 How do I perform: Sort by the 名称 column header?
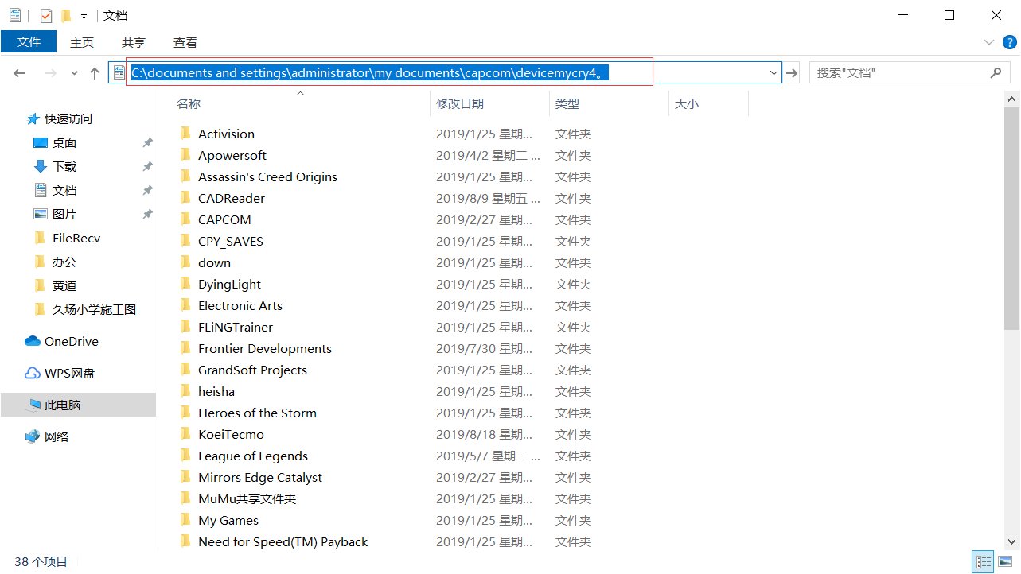[x=189, y=103]
